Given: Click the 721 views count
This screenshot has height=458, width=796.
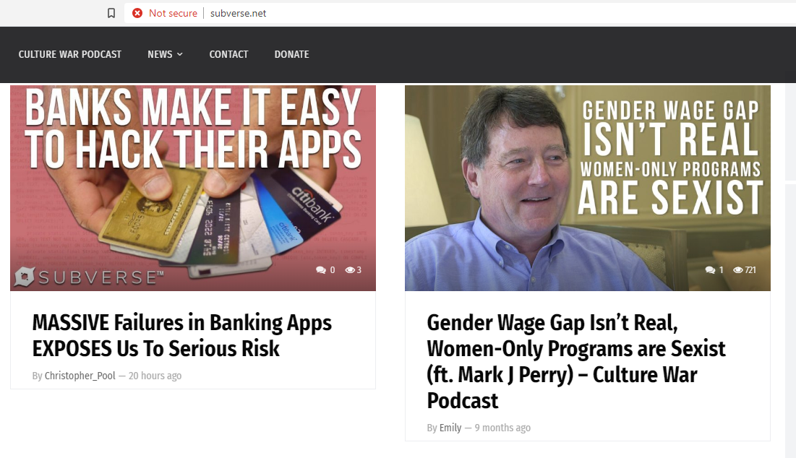Looking at the screenshot, I should coord(750,270).
